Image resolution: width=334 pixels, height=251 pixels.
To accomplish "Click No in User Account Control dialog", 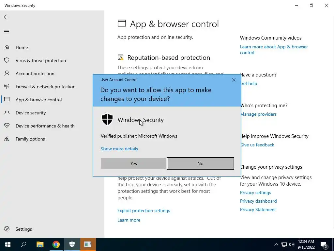I will point(200,163).
